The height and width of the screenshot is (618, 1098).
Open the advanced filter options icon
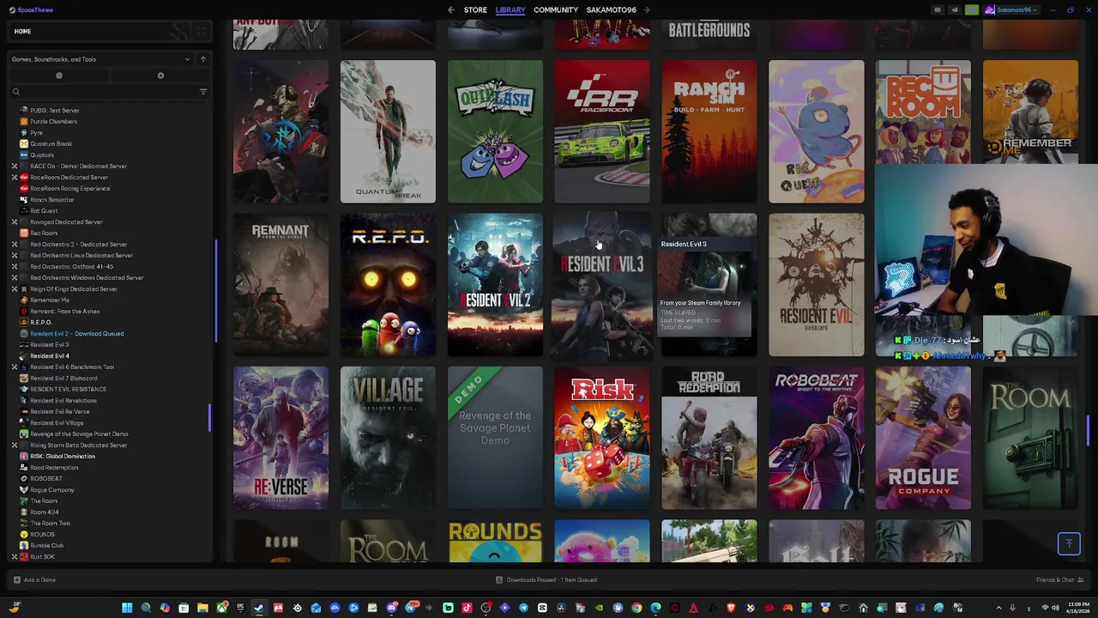point(203,92)
